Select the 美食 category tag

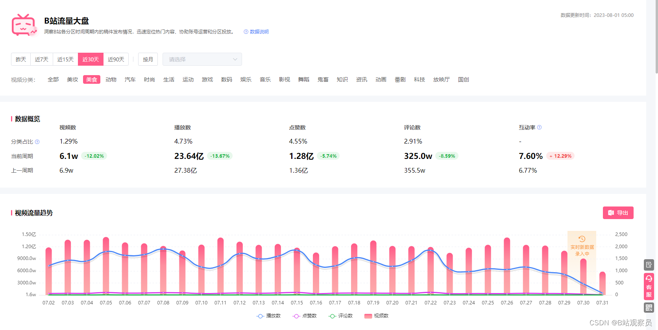point(92,79)
